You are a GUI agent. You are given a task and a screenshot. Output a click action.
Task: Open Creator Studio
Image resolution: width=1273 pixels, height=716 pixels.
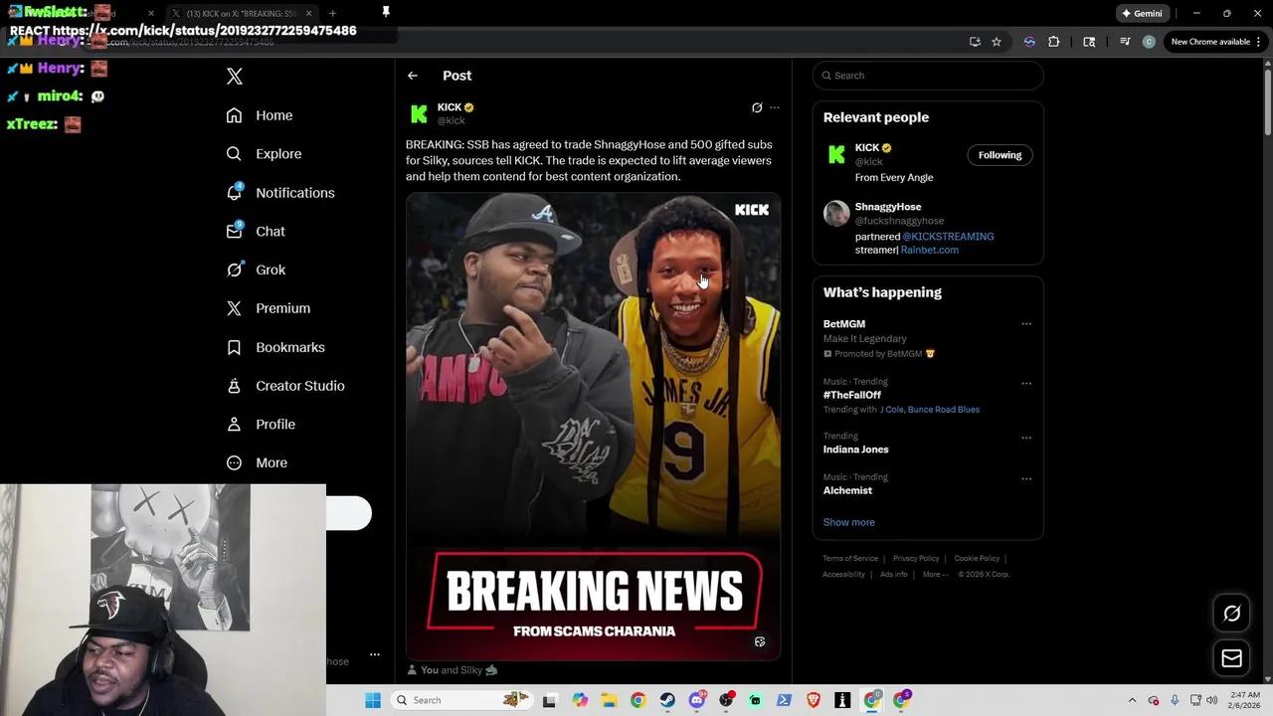[285, 386]
